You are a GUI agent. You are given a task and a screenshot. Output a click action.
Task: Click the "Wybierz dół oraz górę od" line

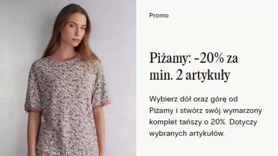tap(193, 99)
